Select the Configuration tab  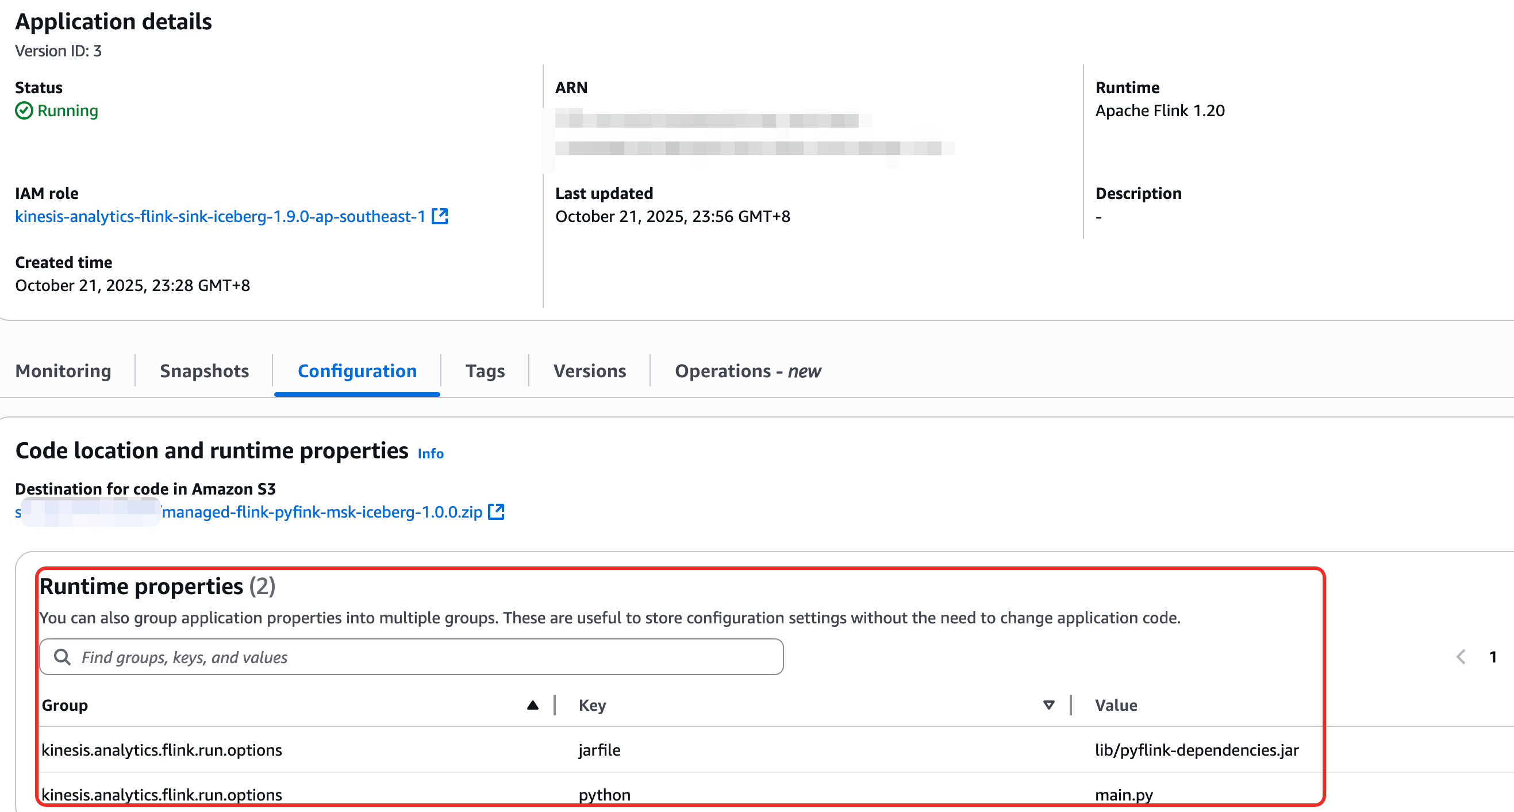[358, 371]
